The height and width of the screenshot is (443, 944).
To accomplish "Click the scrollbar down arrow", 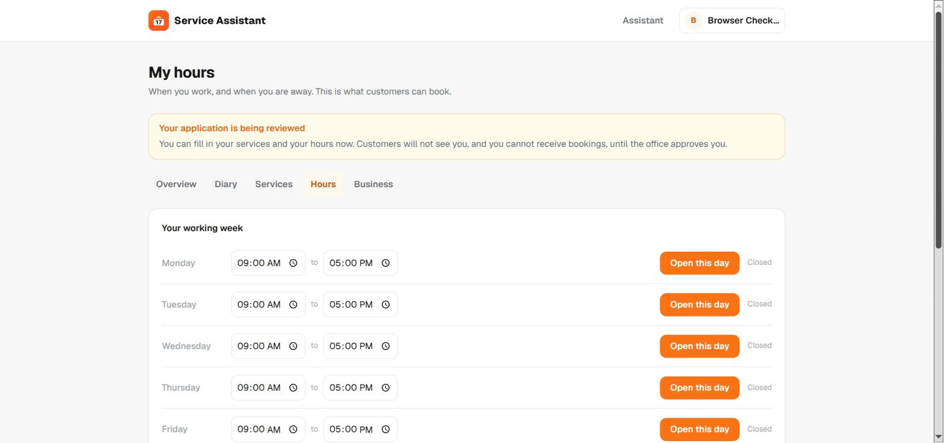I will click(x=938, y=437).
